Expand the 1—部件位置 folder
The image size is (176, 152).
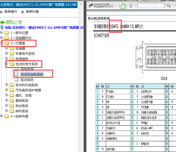1,32
